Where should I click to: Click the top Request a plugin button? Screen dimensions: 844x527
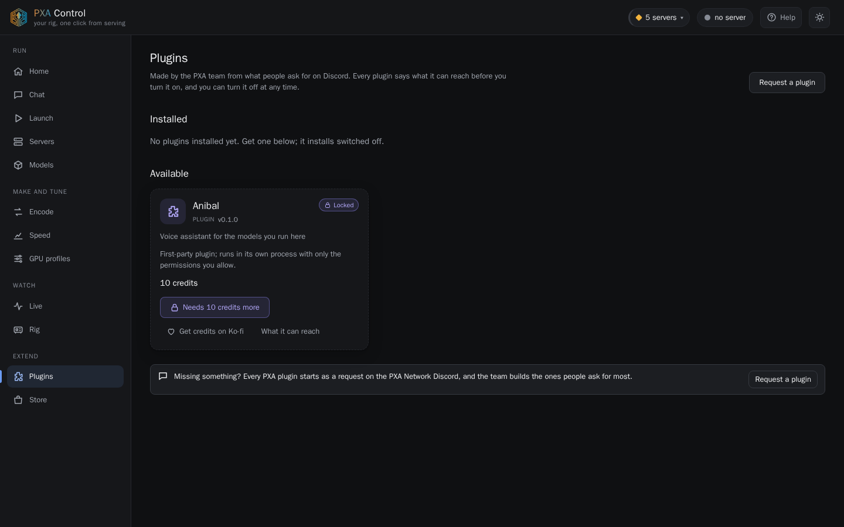pyautogui.click(x=787, y=83)
